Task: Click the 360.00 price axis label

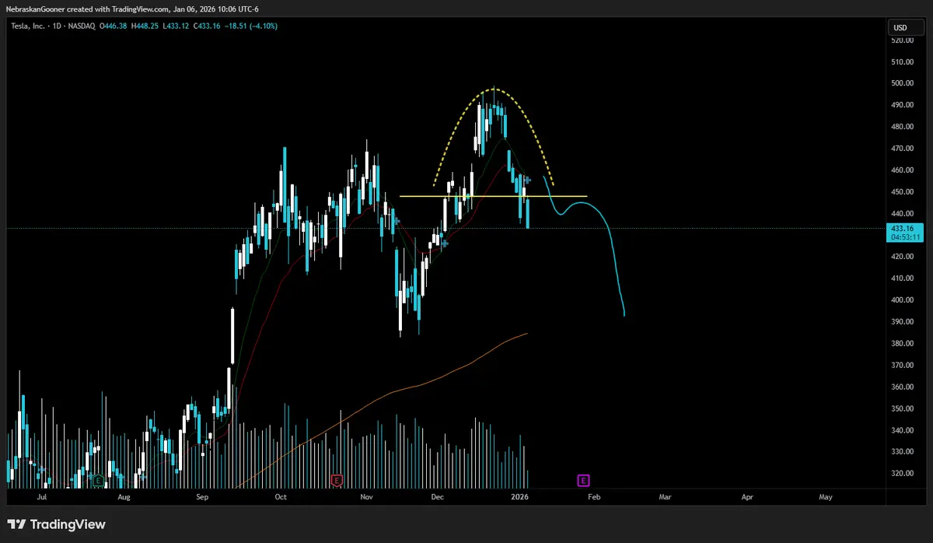Action: pos(903,387)
